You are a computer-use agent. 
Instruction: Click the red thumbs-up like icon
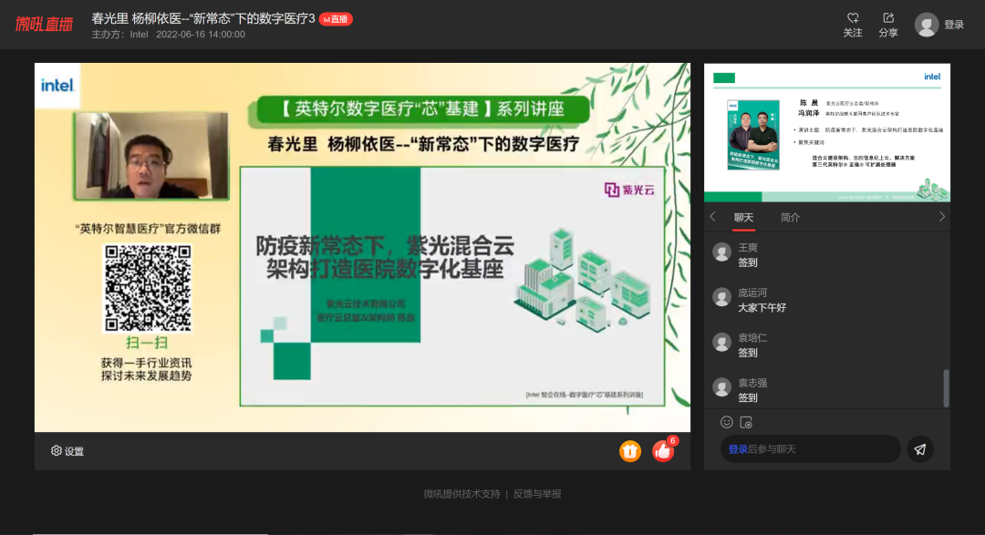click(x=663, y=451)
